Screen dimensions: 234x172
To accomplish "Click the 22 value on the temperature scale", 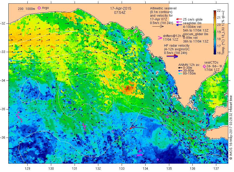I will click(x=219, y=10).
